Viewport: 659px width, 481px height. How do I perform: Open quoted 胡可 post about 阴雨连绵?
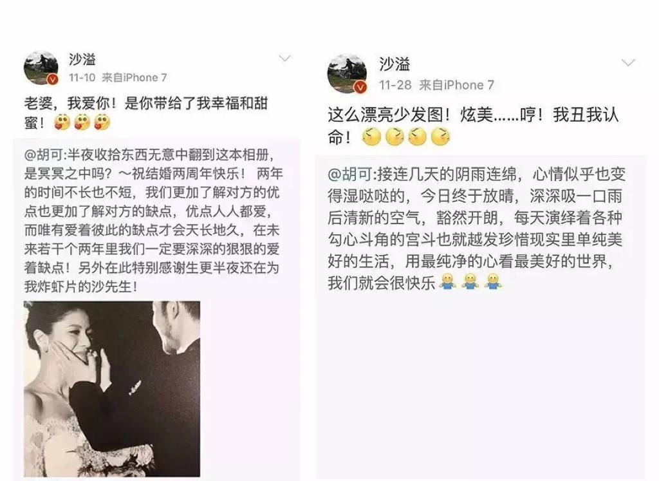pyautogui.click(x=481, y=318)
